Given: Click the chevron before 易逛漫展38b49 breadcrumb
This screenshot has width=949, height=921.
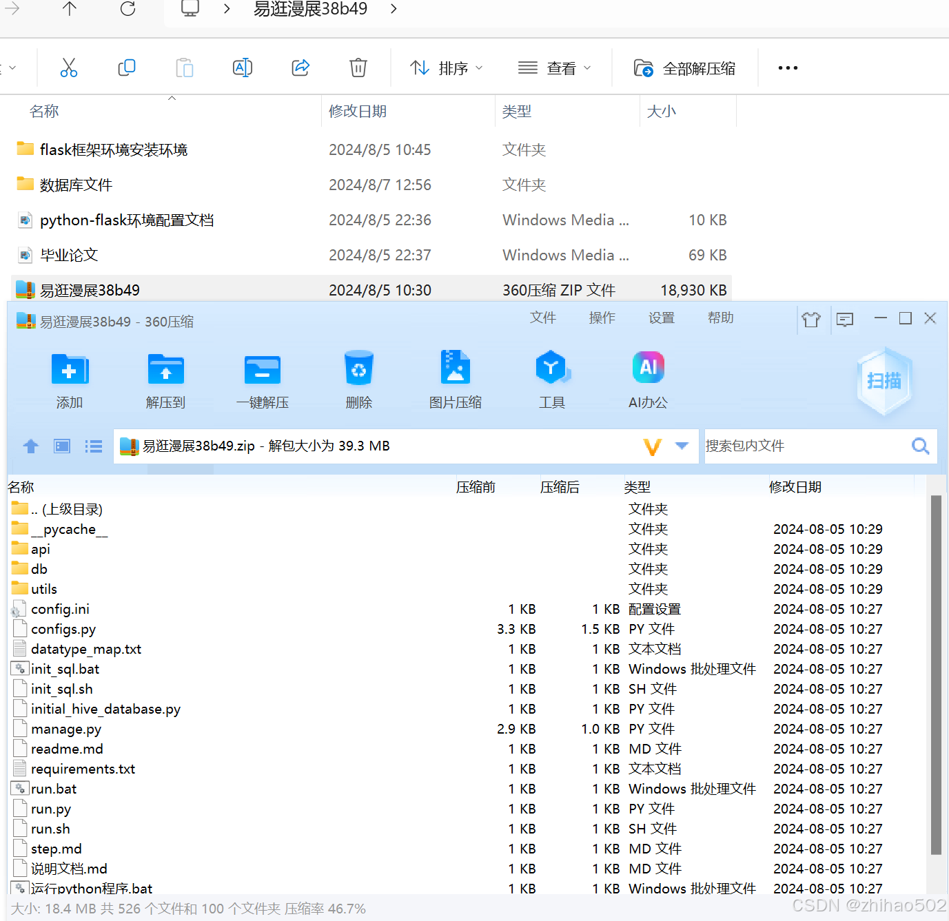Looking at the screenshot, I should point(227,9).
